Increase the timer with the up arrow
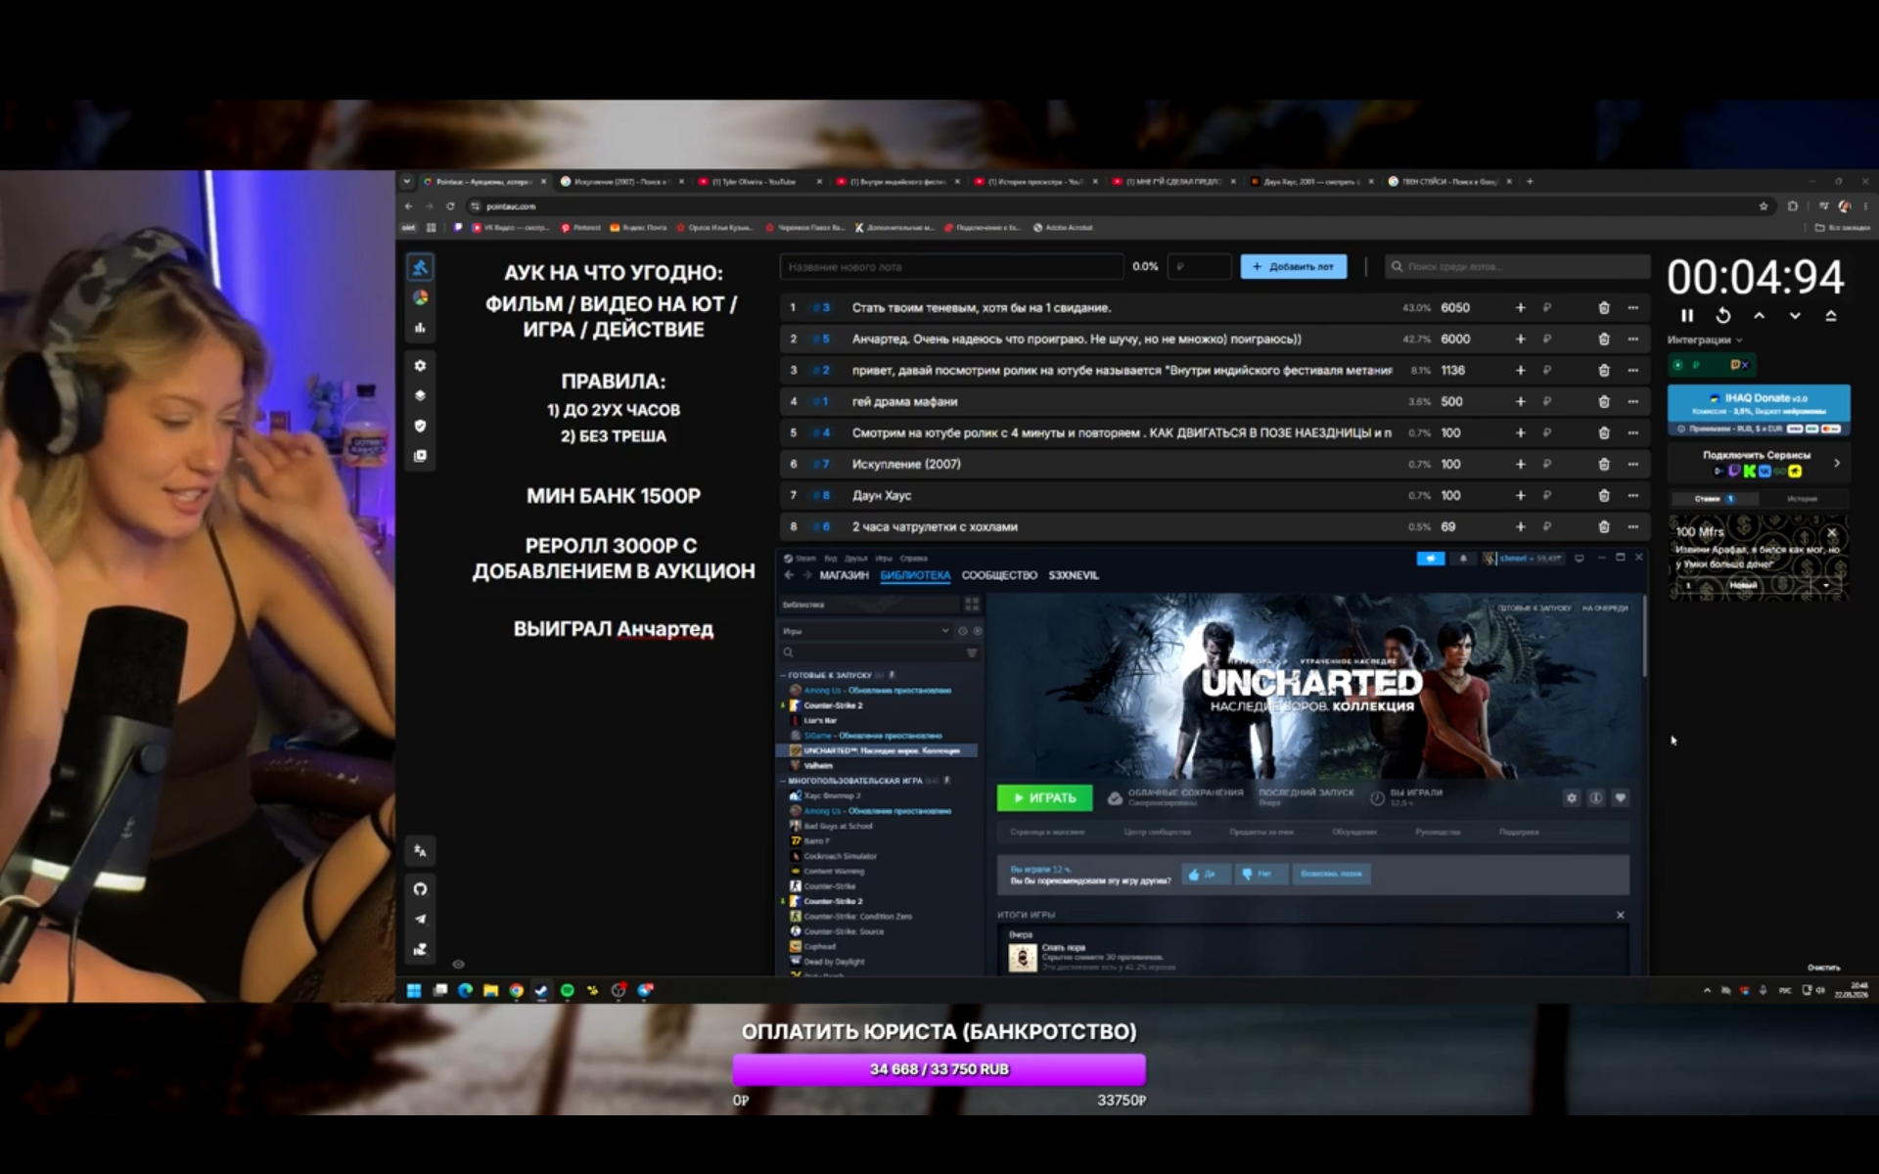The width and height of the screenshot is (1879, 1174). (1759, 315)
